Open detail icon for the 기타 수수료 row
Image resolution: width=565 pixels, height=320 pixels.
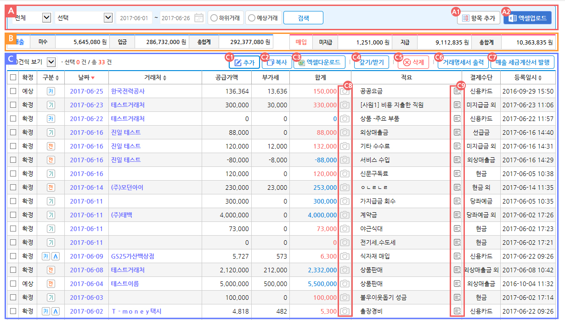[457, 146]
